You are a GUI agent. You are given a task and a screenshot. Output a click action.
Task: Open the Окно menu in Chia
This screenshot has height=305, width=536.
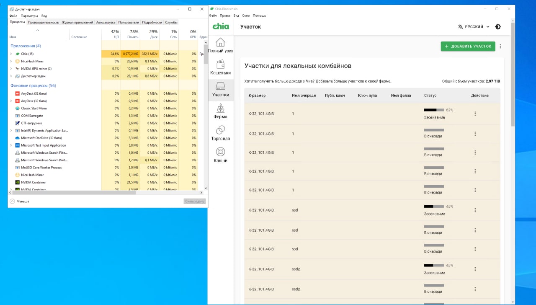pos(246,16)
